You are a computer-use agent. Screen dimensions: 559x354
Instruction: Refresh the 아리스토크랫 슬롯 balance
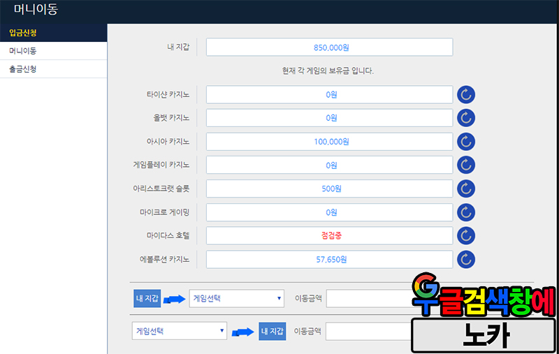pyautogui.click(x=466, y=189)
